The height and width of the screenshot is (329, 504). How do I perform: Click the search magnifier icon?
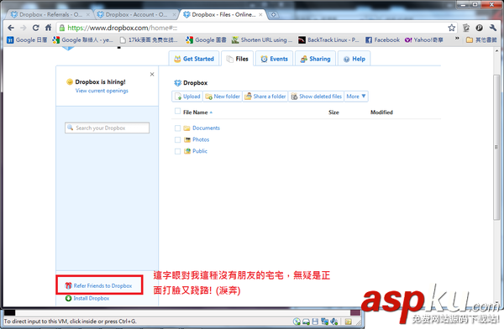[70, 128]
